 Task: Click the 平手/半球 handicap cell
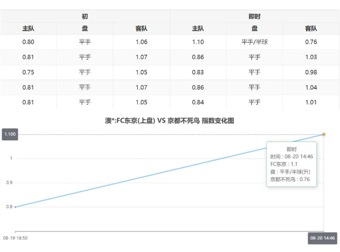pos(254,42)
